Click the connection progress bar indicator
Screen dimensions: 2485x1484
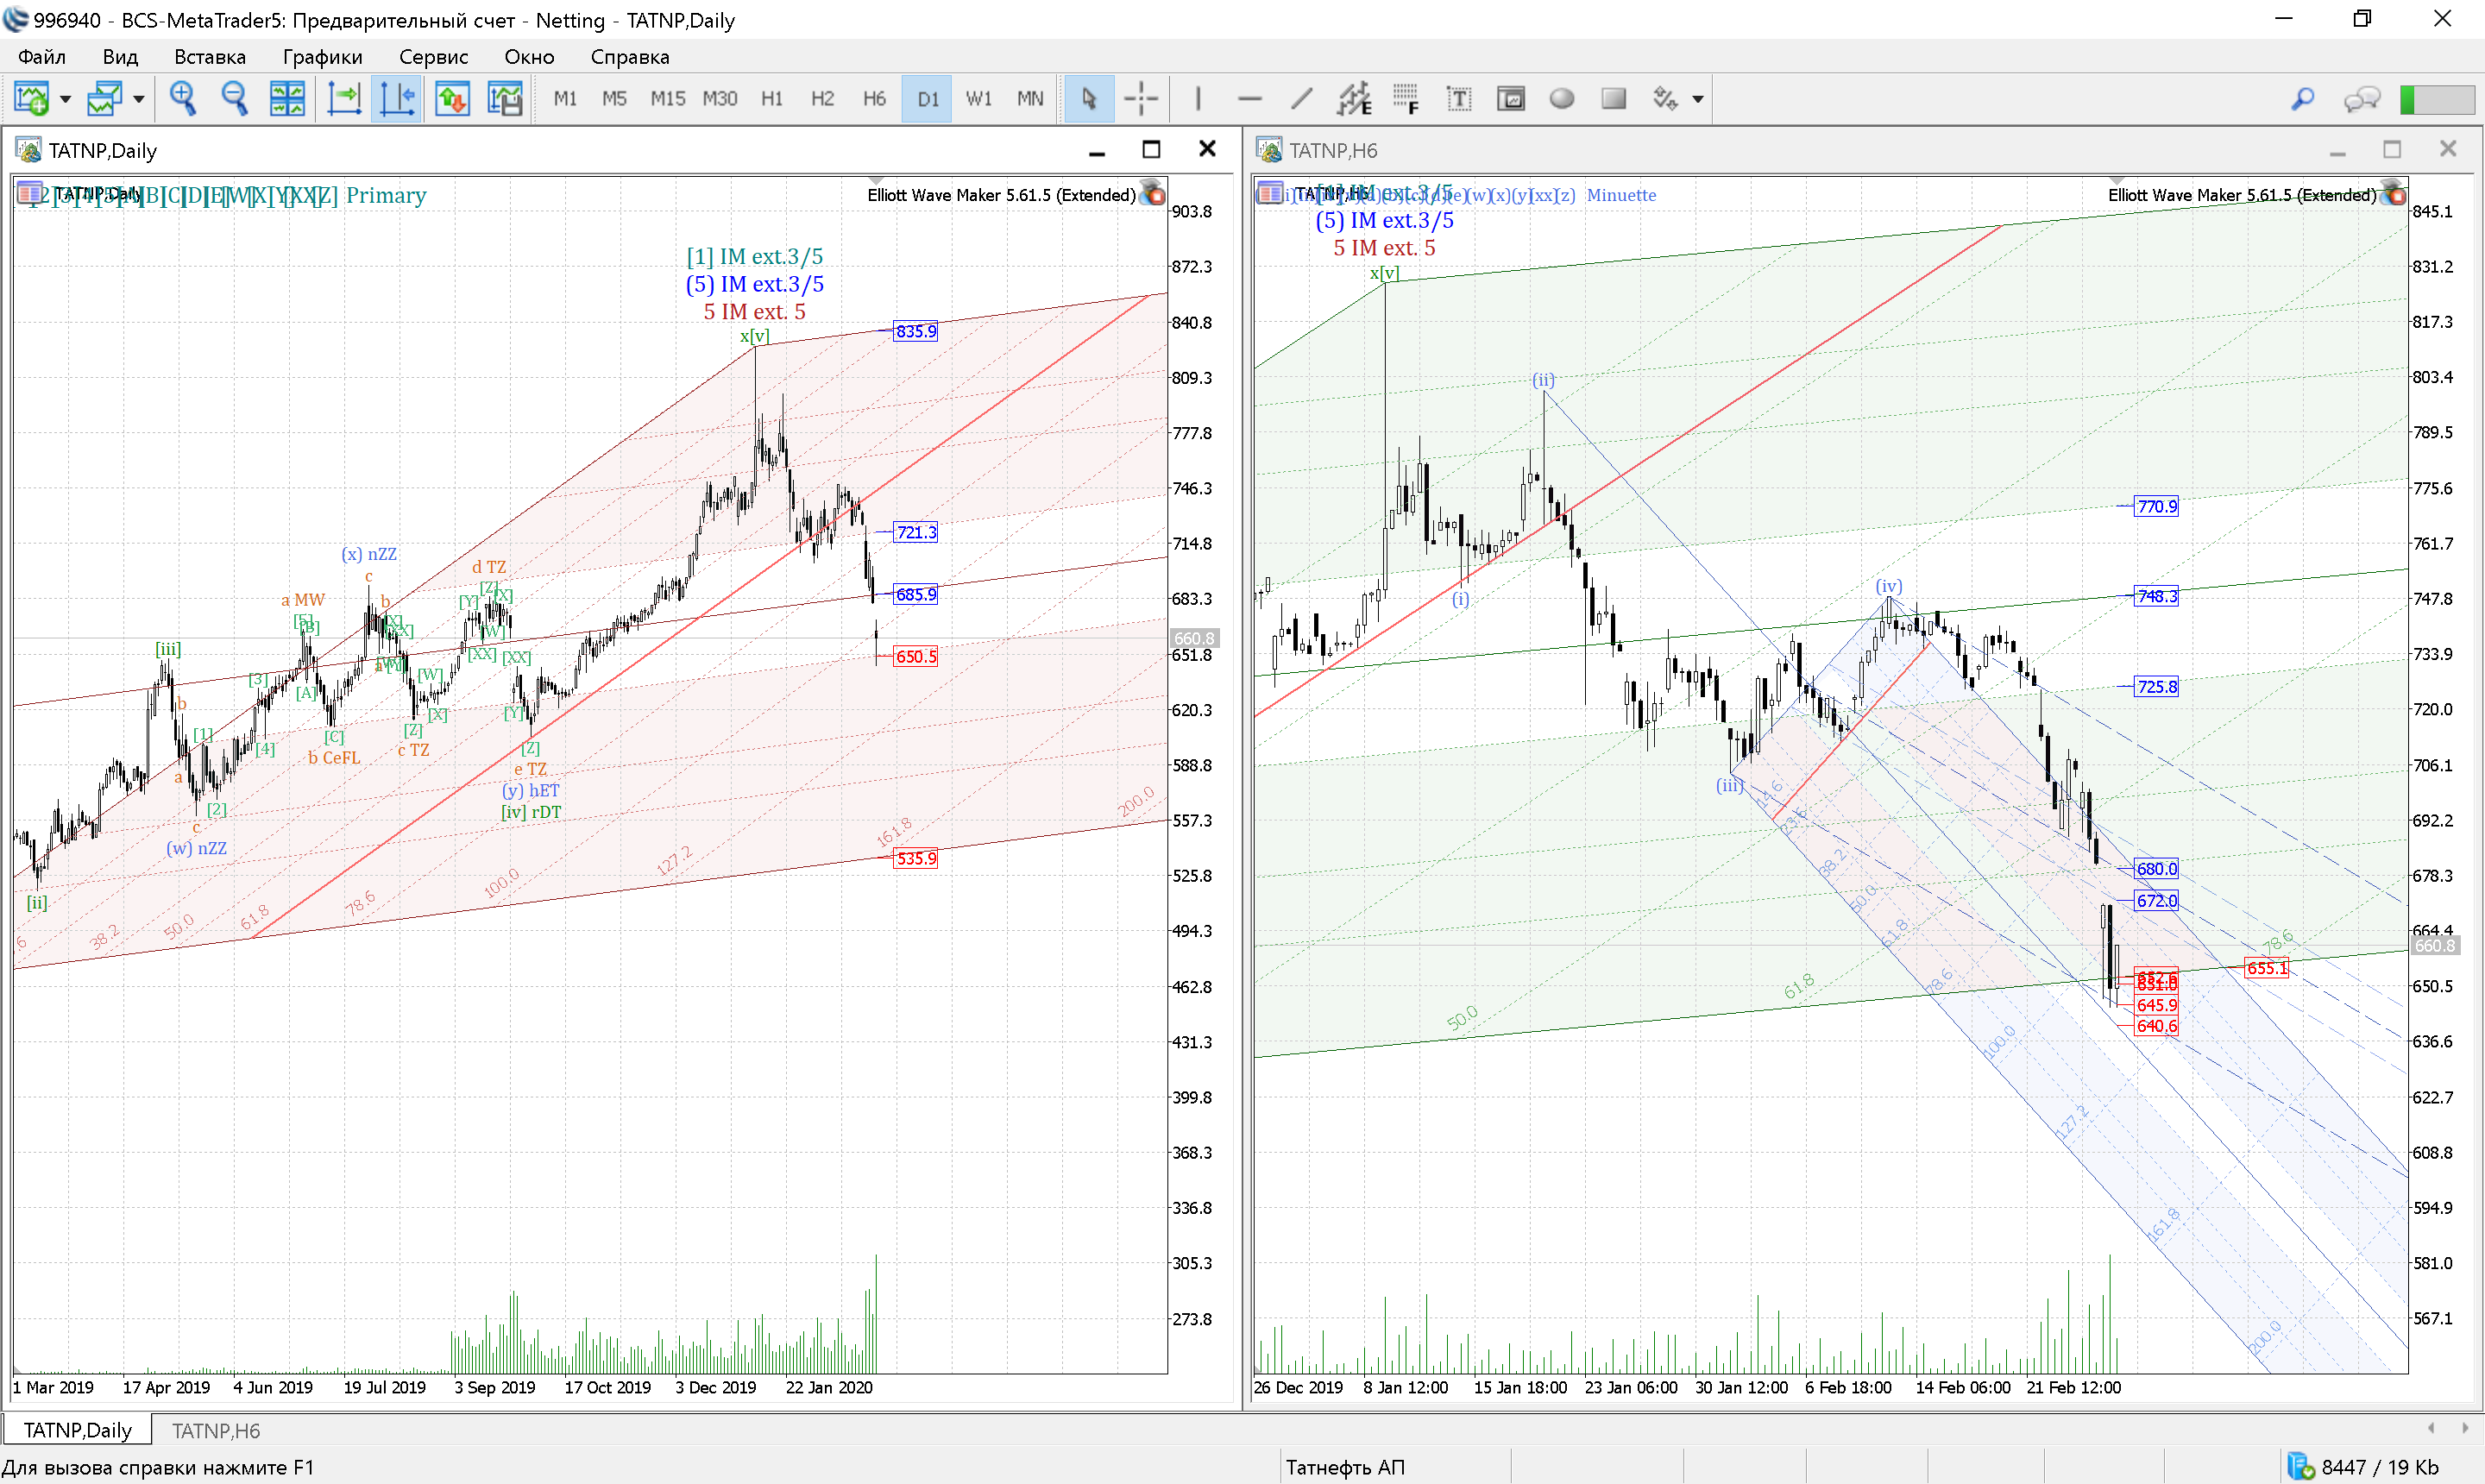(x=2437, y=98)
